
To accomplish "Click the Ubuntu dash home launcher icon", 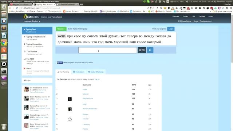I will (x=4, y=7).
